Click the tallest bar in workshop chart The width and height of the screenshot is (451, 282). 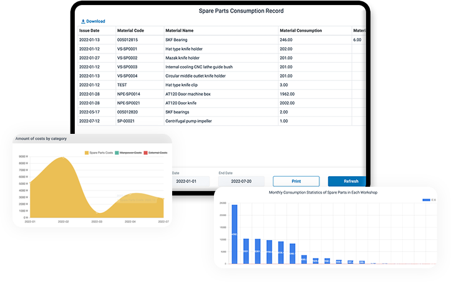235,233
